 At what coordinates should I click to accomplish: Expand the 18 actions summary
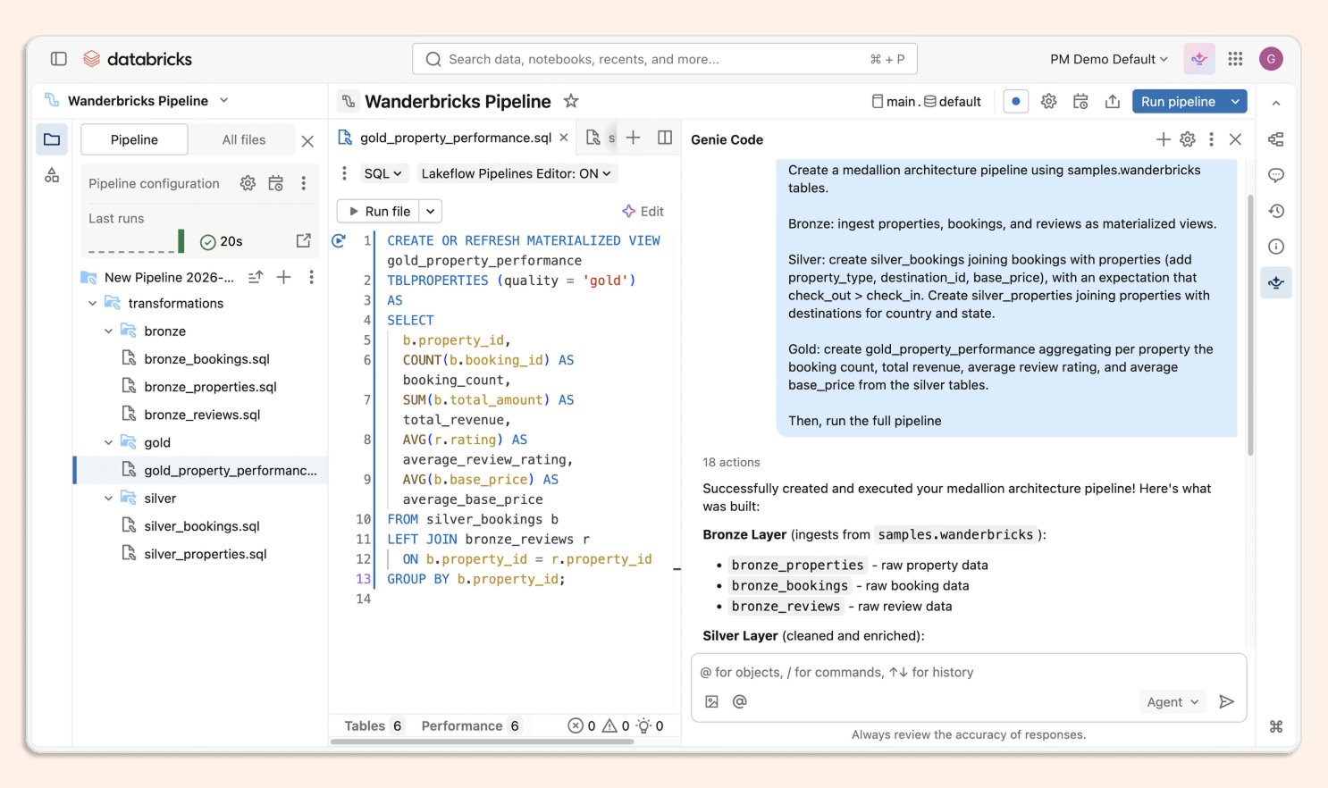(x=731, y=463)
